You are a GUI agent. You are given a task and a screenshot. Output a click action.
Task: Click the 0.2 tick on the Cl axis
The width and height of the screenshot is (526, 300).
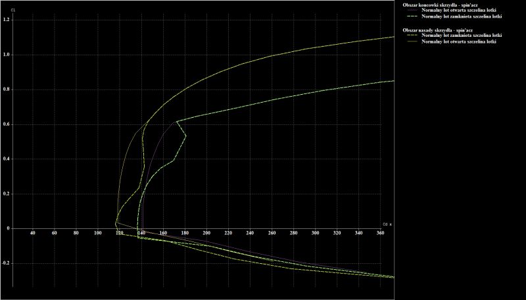[x=6, y=194]
